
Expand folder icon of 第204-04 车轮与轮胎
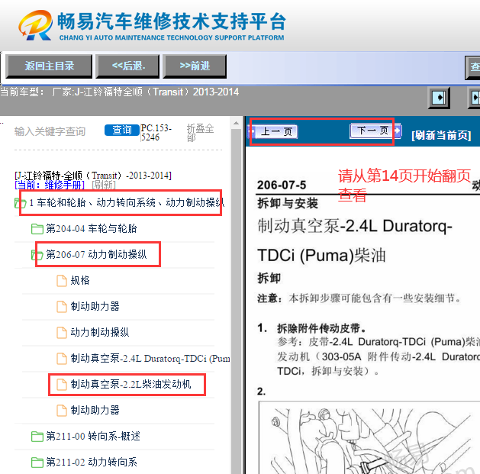(37, 229)
